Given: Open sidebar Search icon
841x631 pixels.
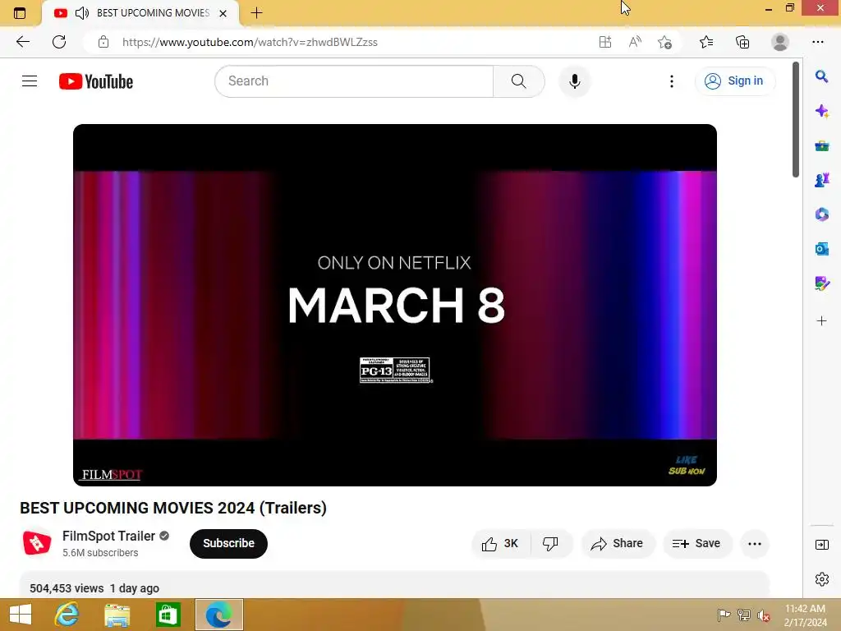Looking at the screenshot, I should pos(821,76).
